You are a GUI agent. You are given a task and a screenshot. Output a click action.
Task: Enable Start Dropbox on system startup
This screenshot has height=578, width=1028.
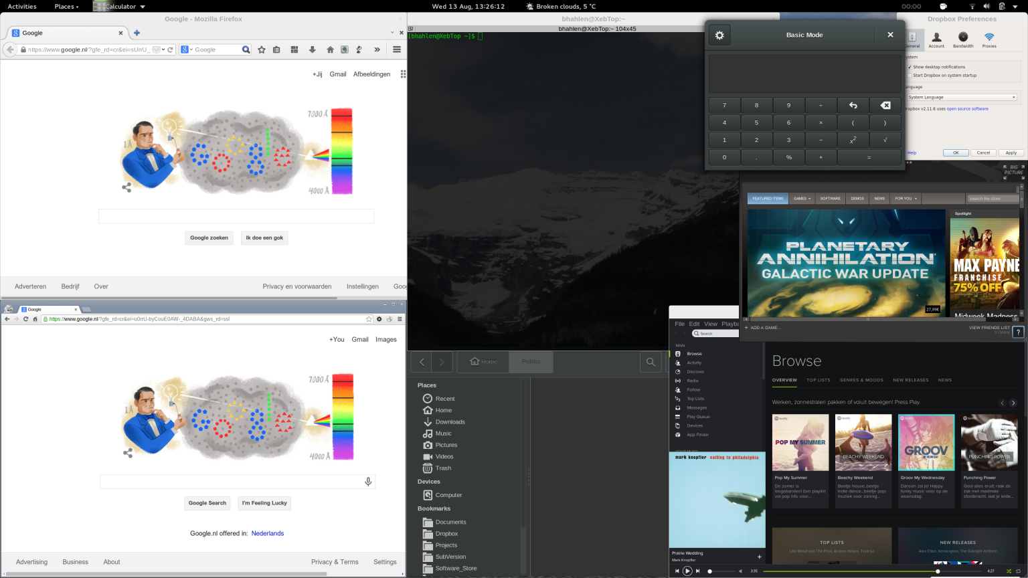910,76
